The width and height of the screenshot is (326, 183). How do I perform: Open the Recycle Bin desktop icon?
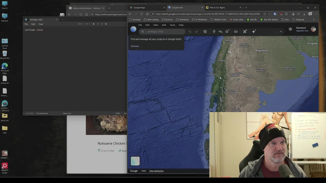click(5, 55)
